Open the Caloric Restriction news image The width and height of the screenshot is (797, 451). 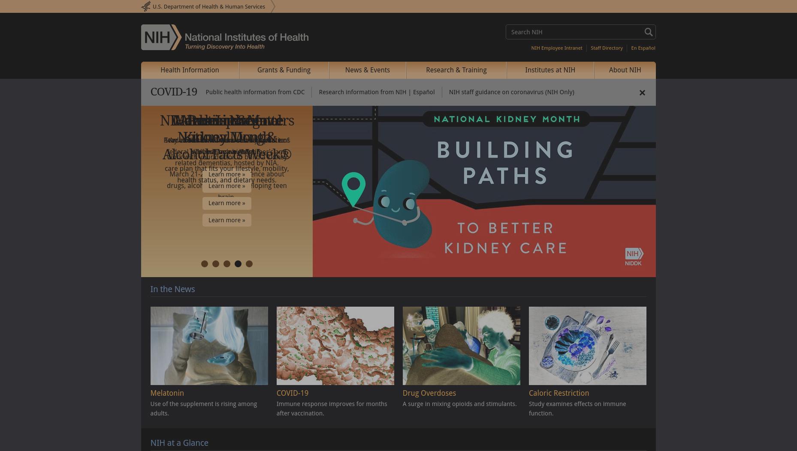[588, 346]
